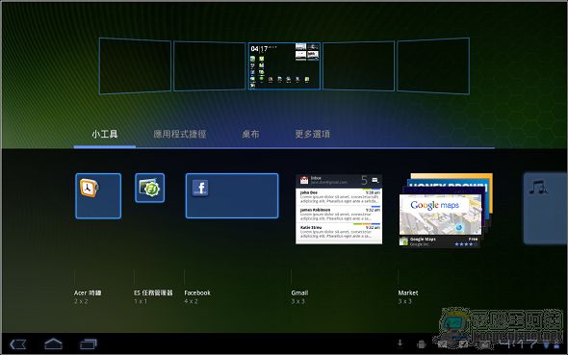Tap the Android debug notification icon
This screenshot has width=568, height=355.
[421, 344]
